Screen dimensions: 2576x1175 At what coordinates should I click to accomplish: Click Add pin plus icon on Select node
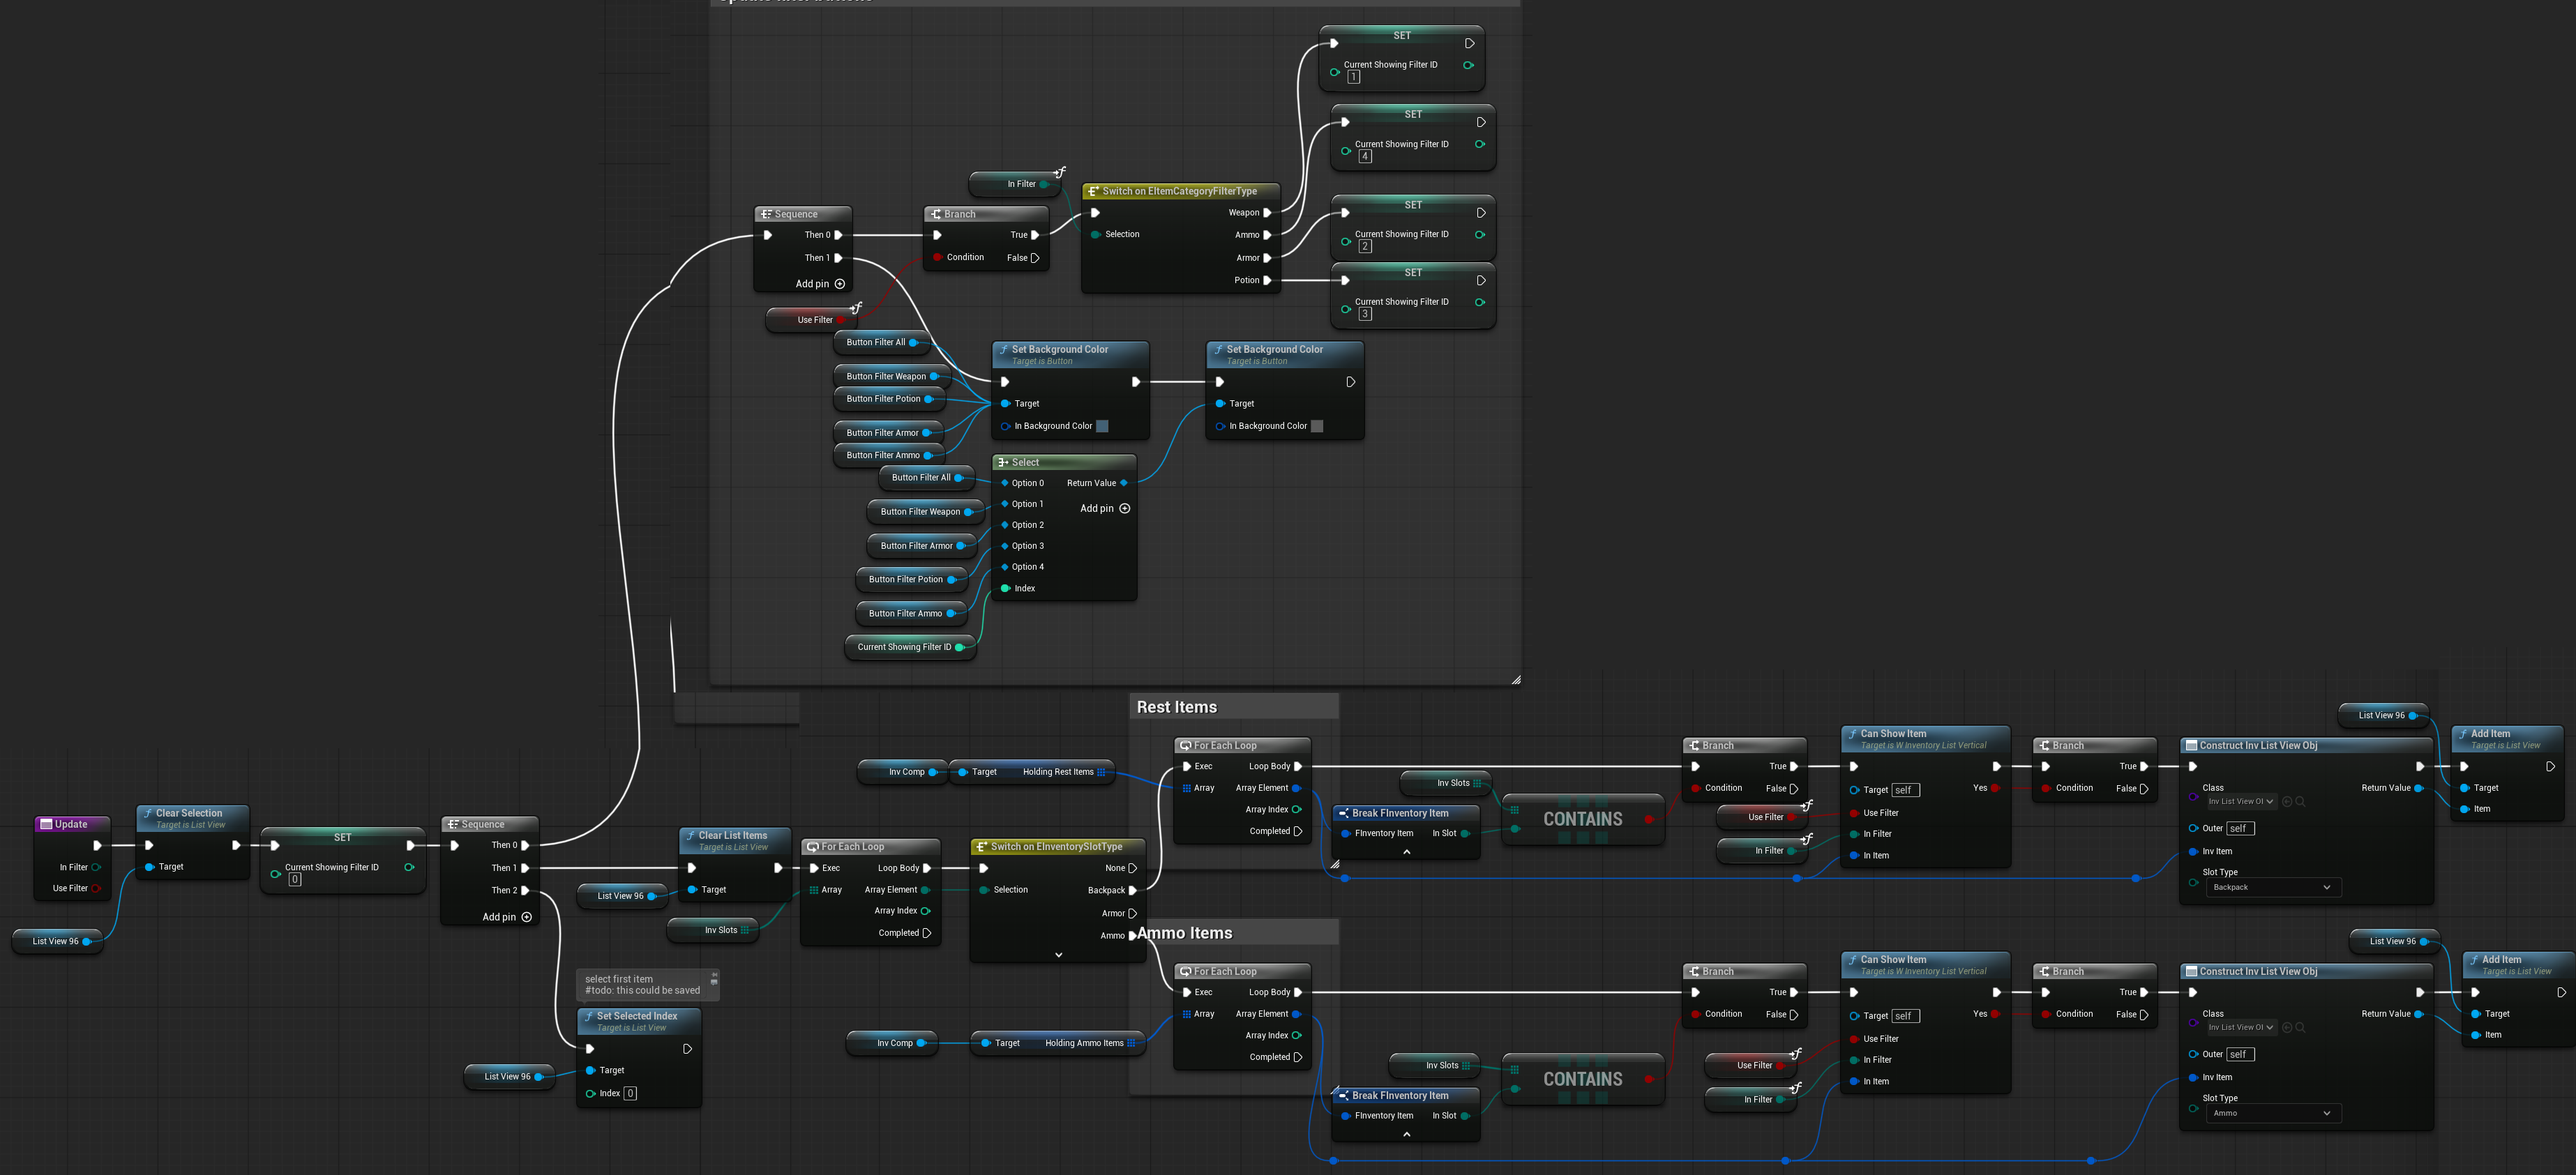tap(1125, 508)
